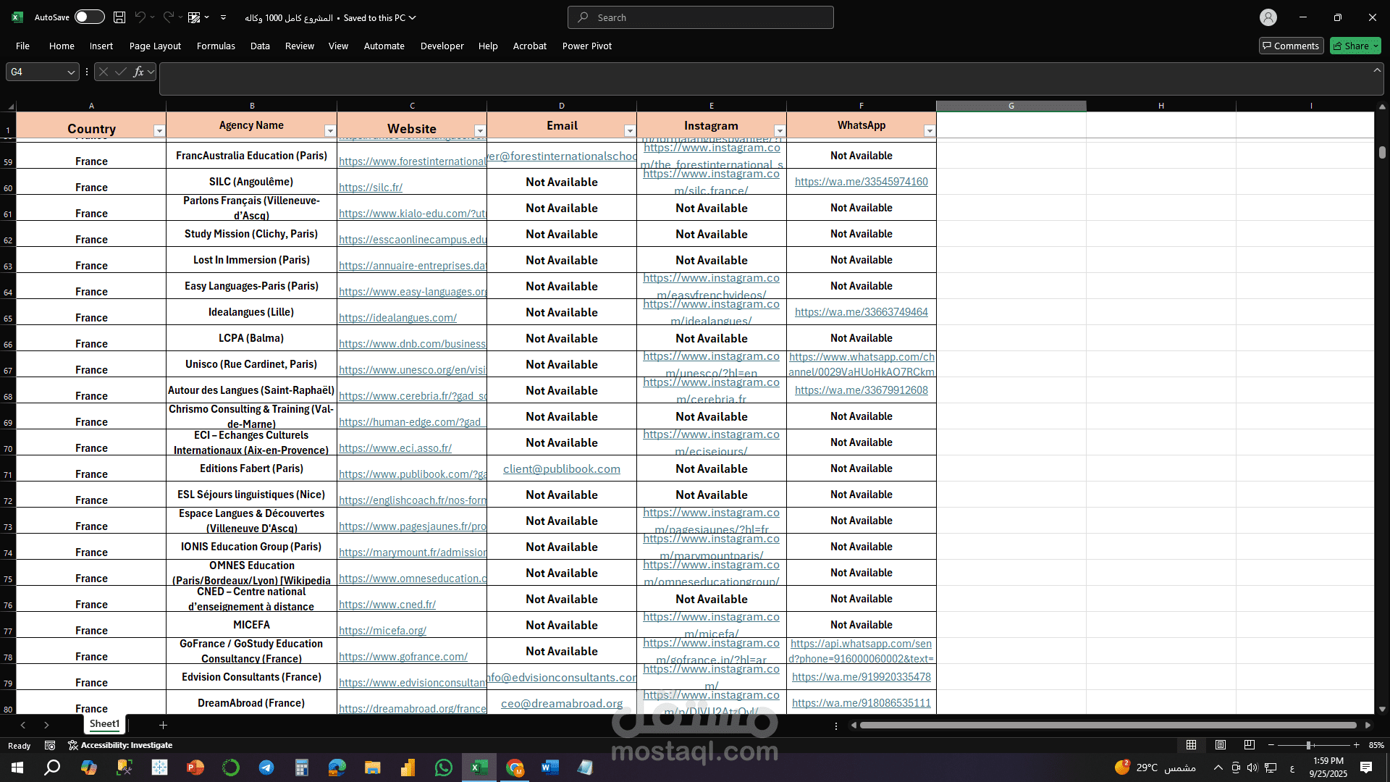The width and height of the screenshot is (1390, 782).
Task: Open the Formulas ribbon tab
Action: coord(216,46)
